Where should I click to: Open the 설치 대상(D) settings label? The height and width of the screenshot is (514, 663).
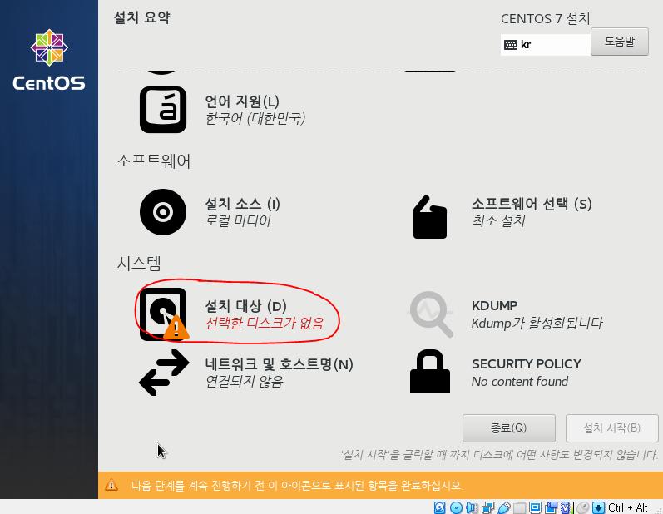[245, 306]
